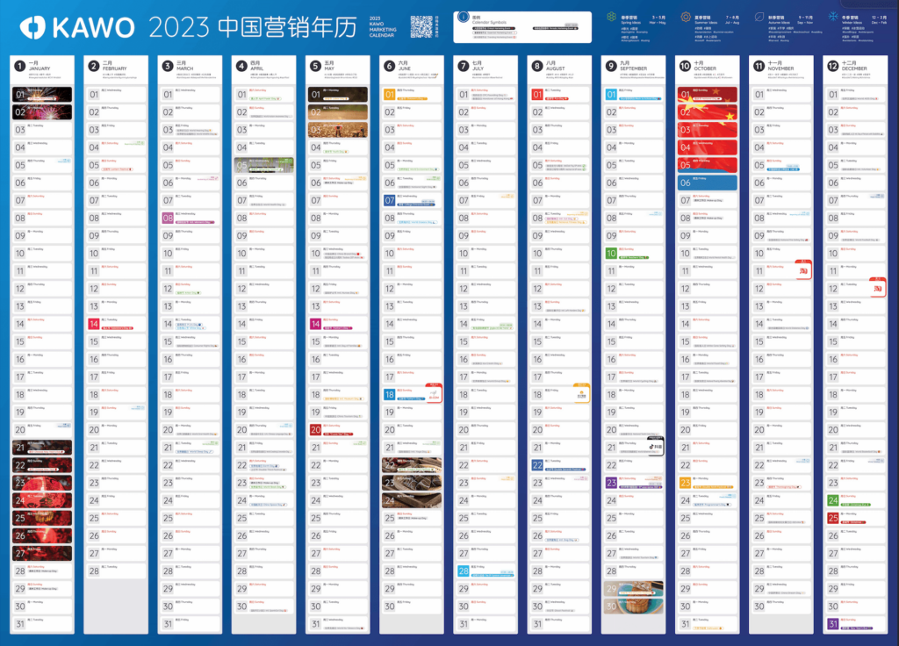Click the Taobao badge on November 11
This screenshot has width=899, height=646.
[803, 270]
